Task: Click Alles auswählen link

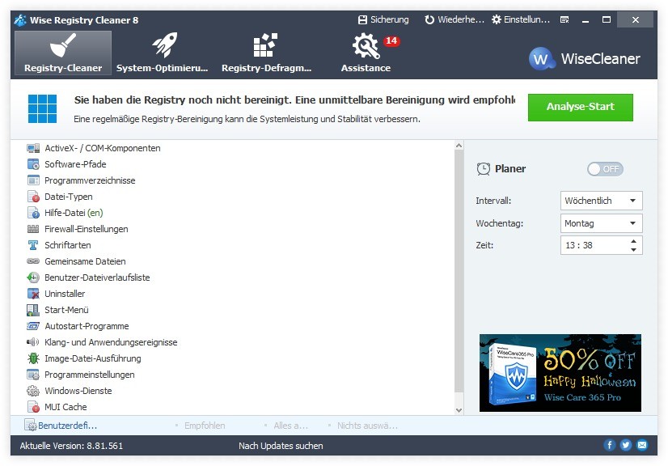Action: [x=290, y=426]
